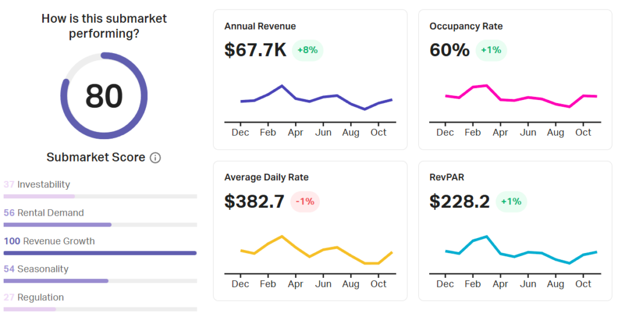Click the Annual Revenue card title
618x317 pixels.
click(x=260, y=27)
